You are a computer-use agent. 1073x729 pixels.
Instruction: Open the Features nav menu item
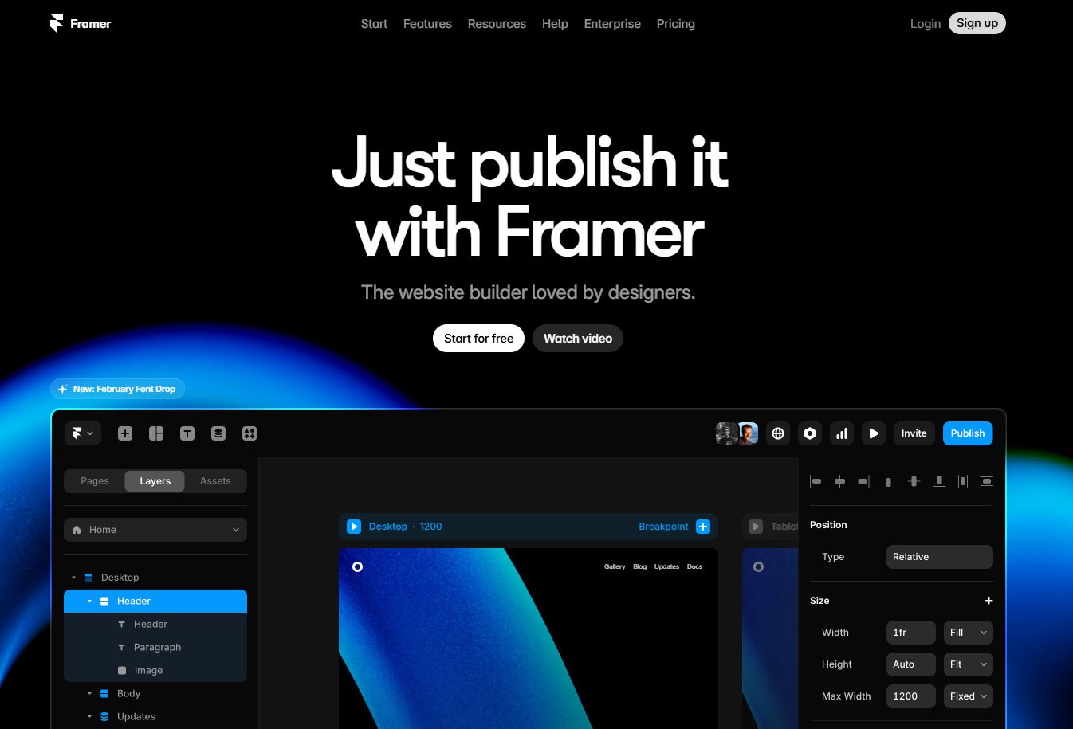tap(427, 24)
